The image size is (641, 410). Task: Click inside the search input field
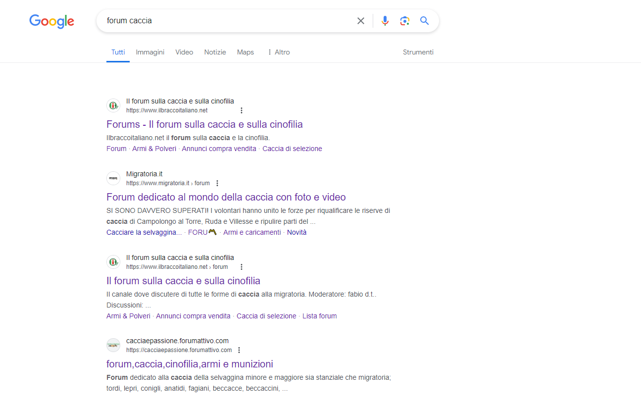coord(223,21)
